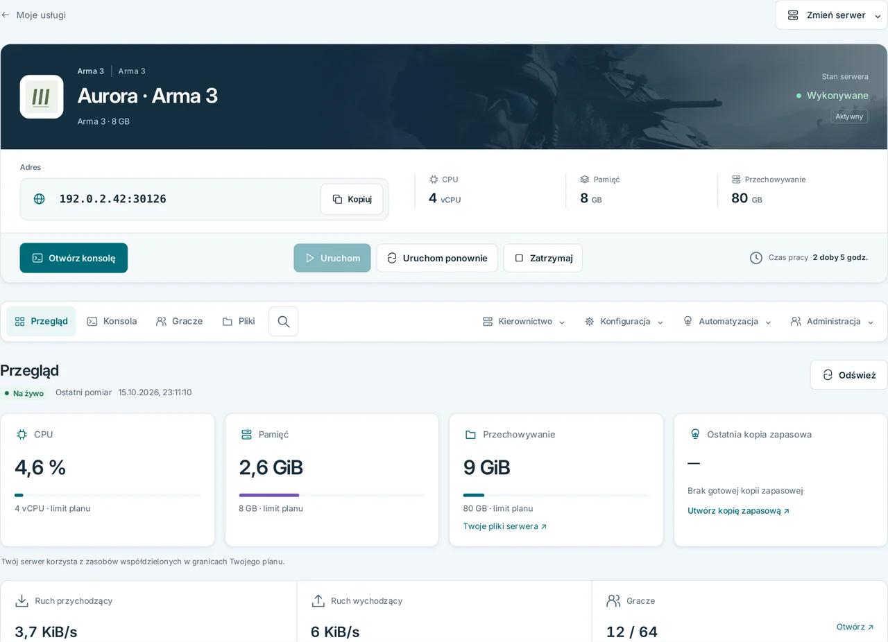Click the globe icon beside the server address
Viewport: 888px width, 642px height.
(40, 199)
